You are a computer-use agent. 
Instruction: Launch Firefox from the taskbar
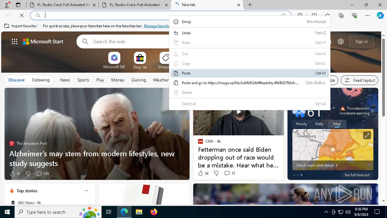[x=154, y=212]
